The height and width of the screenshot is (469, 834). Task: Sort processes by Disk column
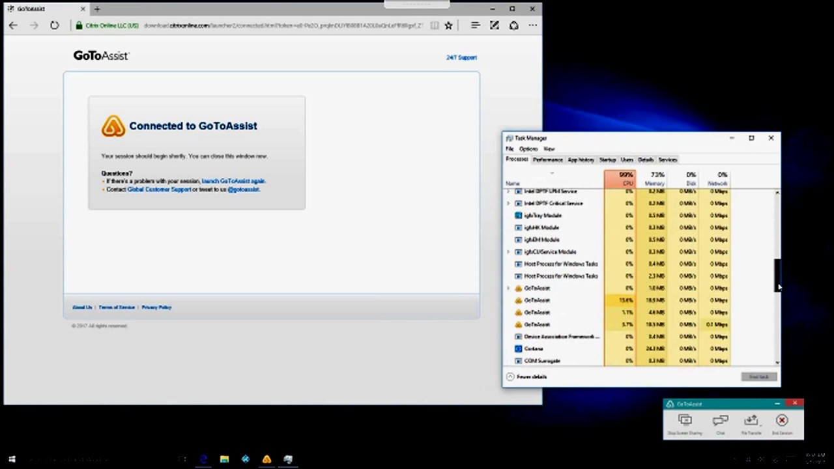coord(682,179)
